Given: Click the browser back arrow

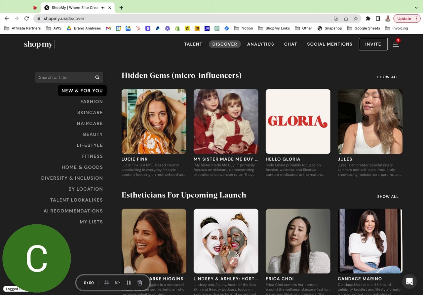Looking at the screenshot, I should (x=7, y=18).
